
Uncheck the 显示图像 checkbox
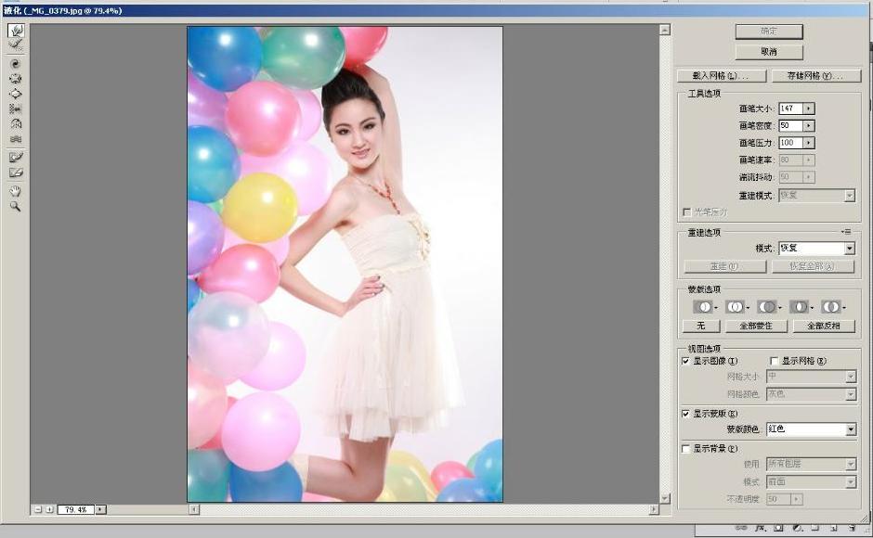(686, 361)
